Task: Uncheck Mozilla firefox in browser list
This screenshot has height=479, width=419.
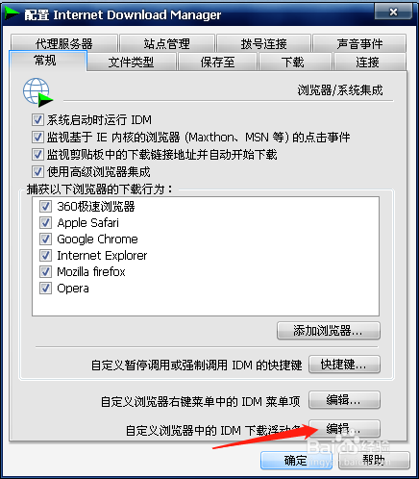Action: (45, 272)
